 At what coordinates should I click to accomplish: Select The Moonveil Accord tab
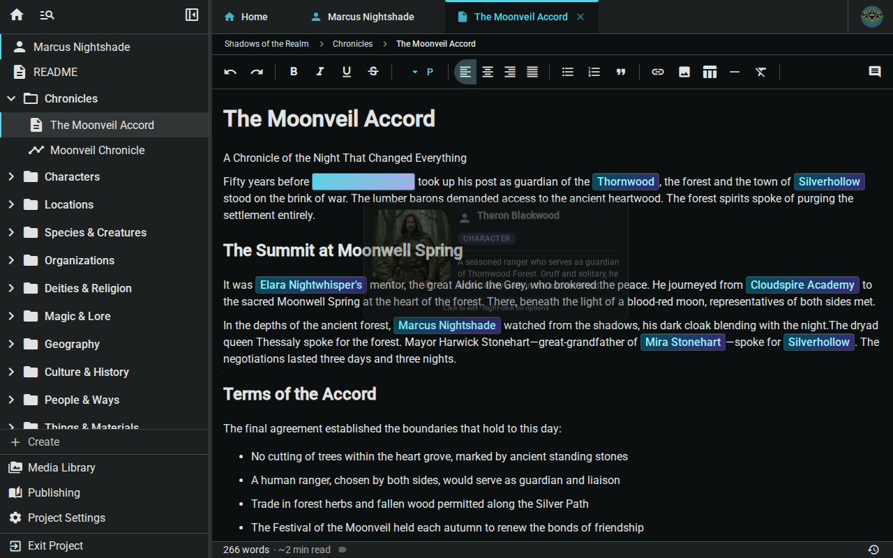[x=521, y=17]
